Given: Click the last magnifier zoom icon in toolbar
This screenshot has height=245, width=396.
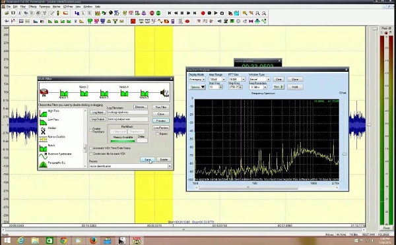Looking at the screenshot, I should tap(264, 13).
